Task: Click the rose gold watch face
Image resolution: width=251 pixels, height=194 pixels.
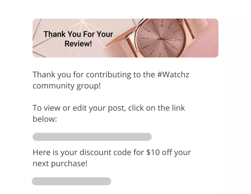Action: [161, 38]
